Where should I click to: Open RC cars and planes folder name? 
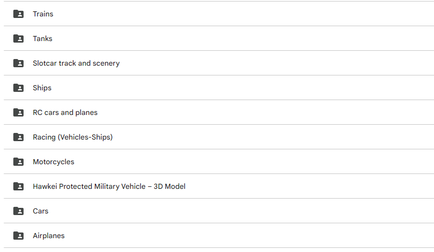[x=65, y=112]
